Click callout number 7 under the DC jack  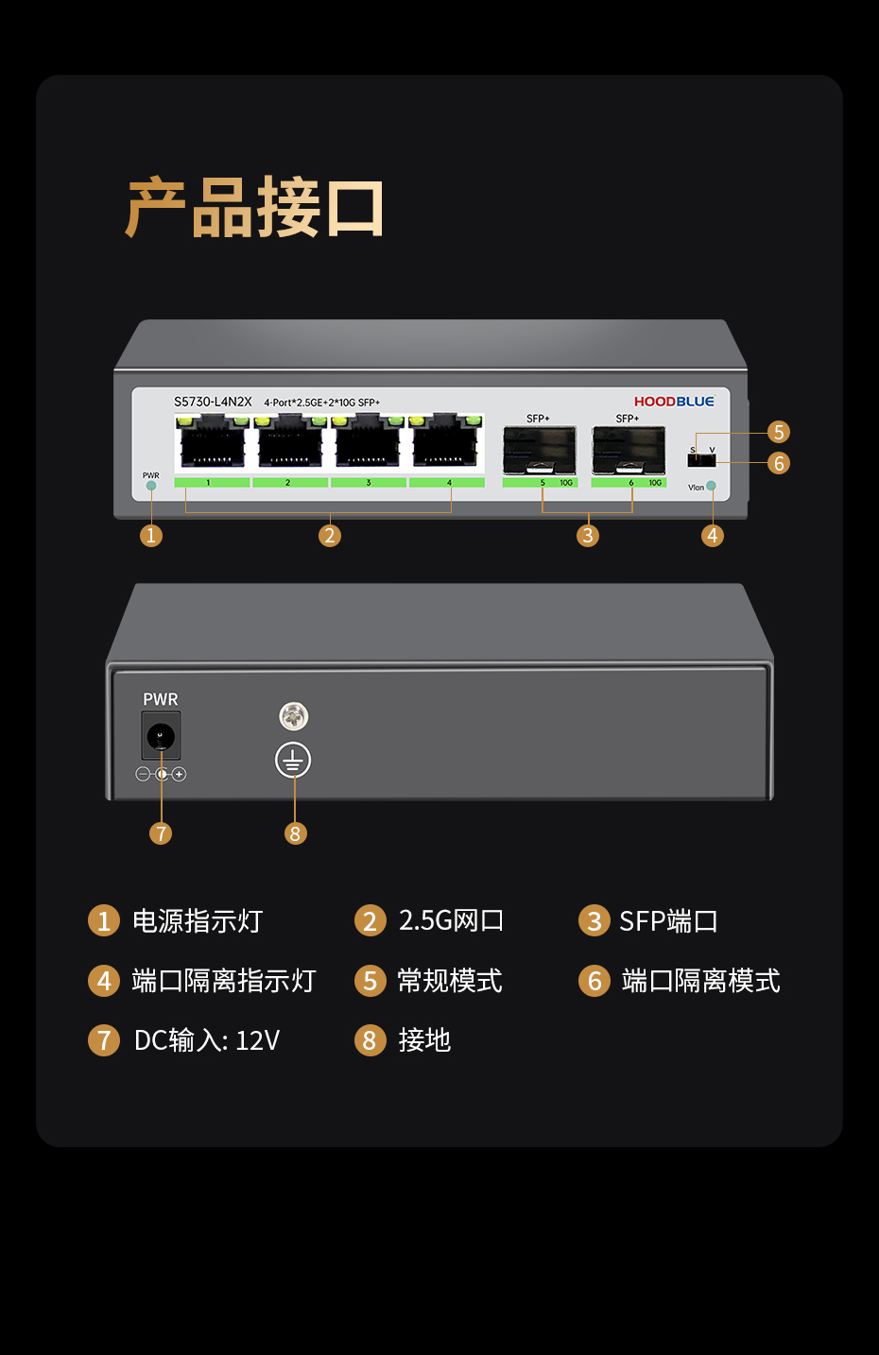(x=161, y=833)
